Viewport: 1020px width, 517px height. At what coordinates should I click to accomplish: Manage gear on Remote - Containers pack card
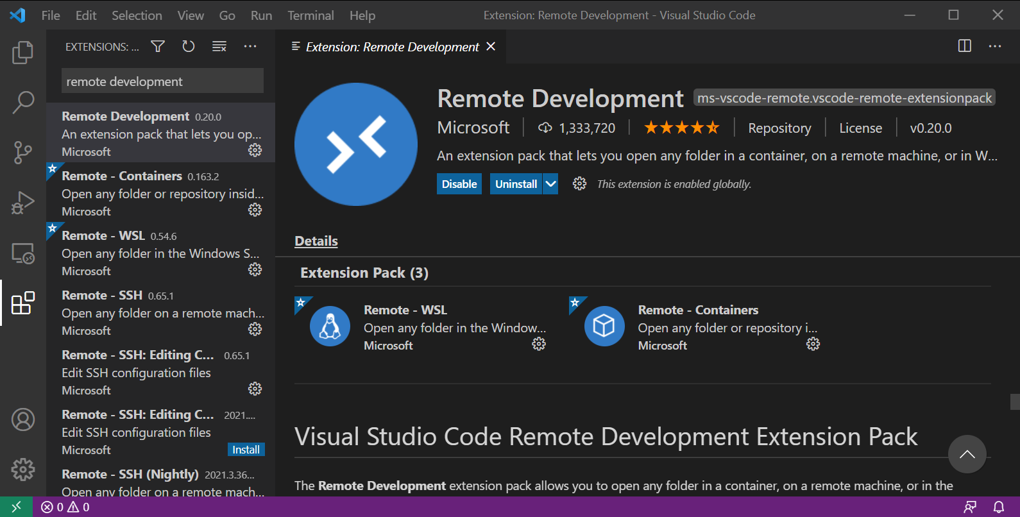point(813,344)
